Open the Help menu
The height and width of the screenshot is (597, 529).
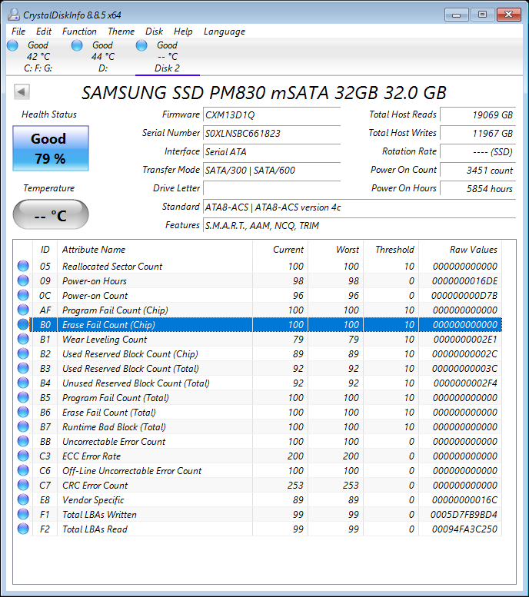coord(183,32)
